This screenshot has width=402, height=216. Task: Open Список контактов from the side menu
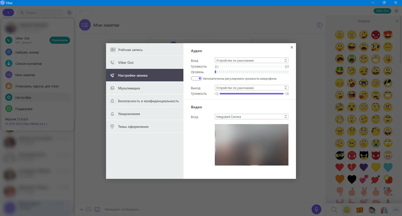(x=38, y=64)
